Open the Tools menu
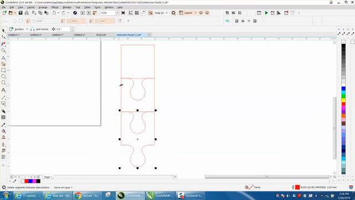This screenshot has width=355, height=200. pos(98,7)
